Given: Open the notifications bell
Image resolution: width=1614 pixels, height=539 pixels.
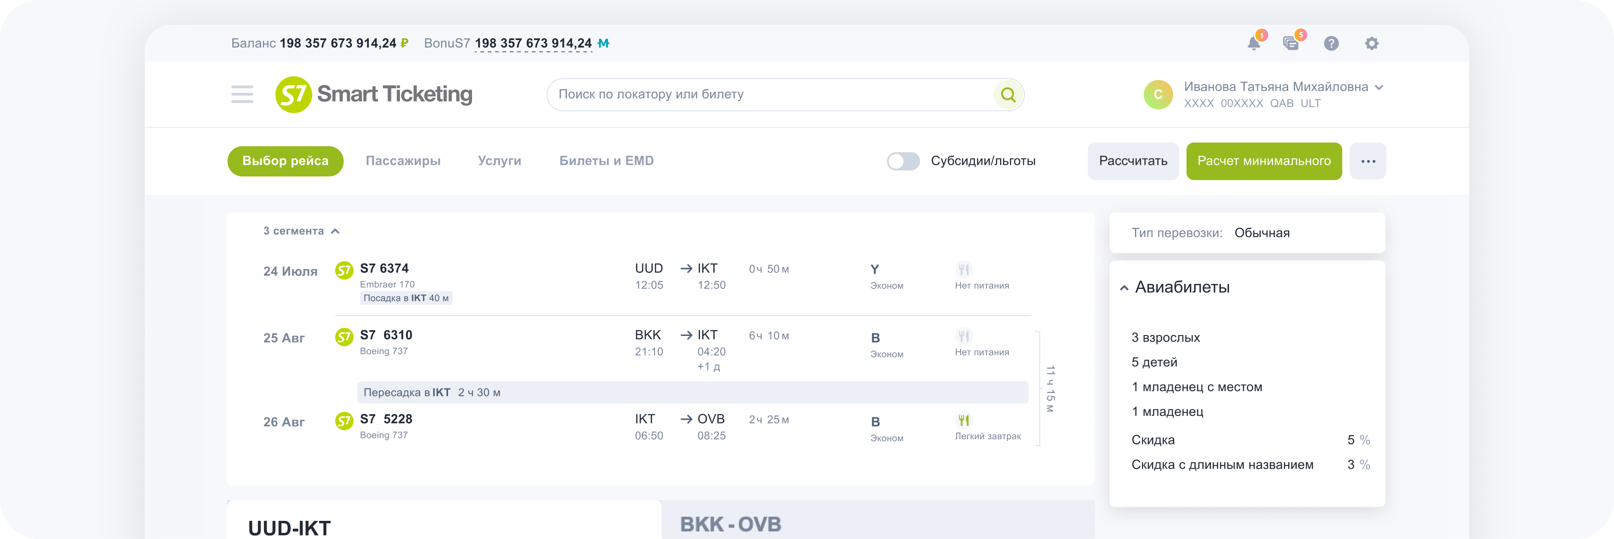Looking at the screenshot, I should [x=1254, y=43].
